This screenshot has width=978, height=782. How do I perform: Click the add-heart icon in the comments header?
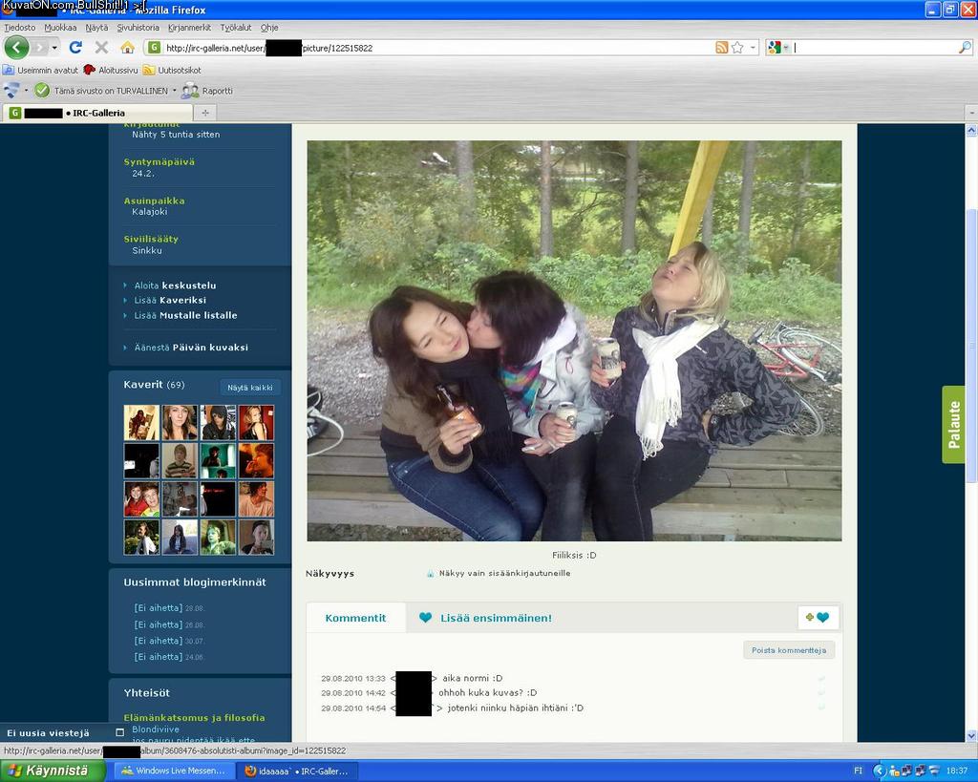tap(817, 618)
